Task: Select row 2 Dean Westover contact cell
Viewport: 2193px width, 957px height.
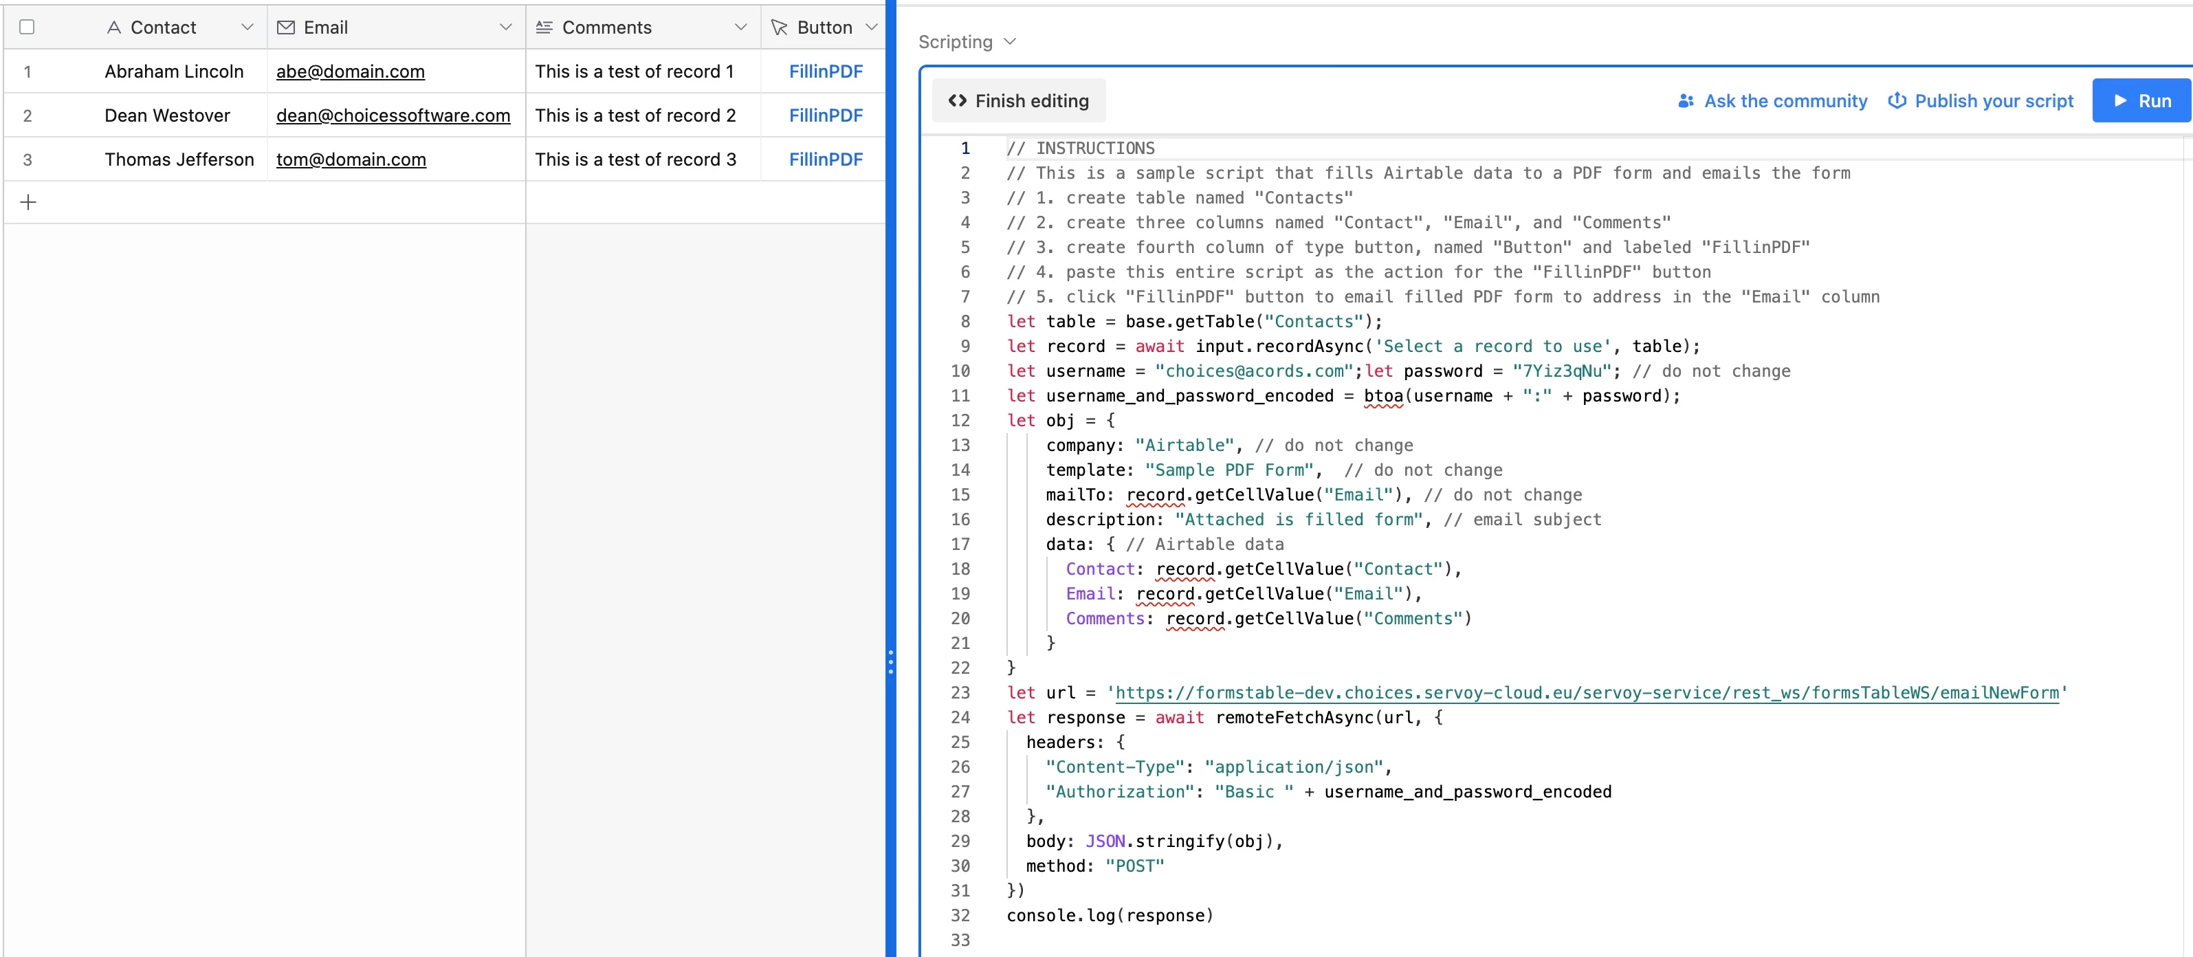Action: (x=168, y=115)
